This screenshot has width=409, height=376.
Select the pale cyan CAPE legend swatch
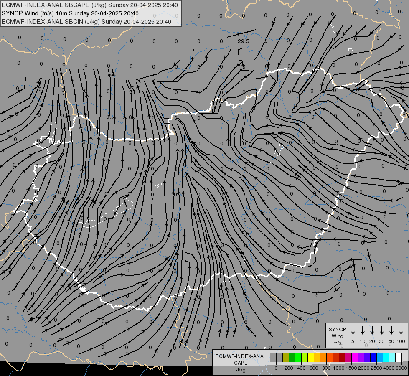pyautogui.click(x=392, y=357)
